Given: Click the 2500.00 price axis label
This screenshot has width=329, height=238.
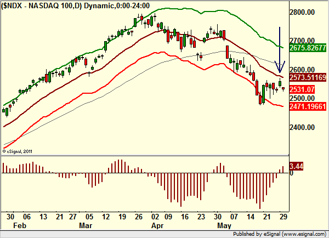Looking at the screenshot, I should (x=302, y=98).
